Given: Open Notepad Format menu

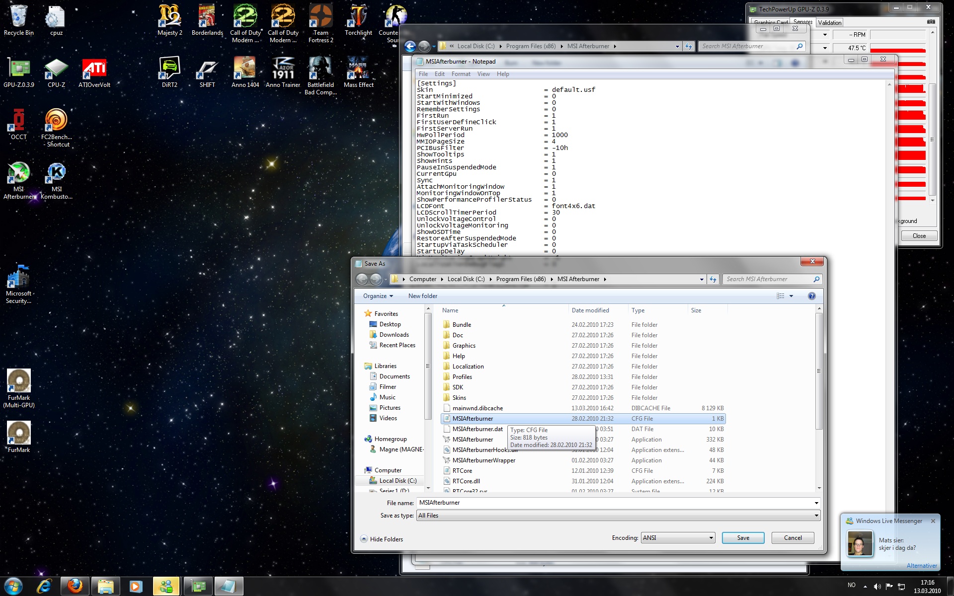Looking at the screenshot, I should (x=461, y=74).
